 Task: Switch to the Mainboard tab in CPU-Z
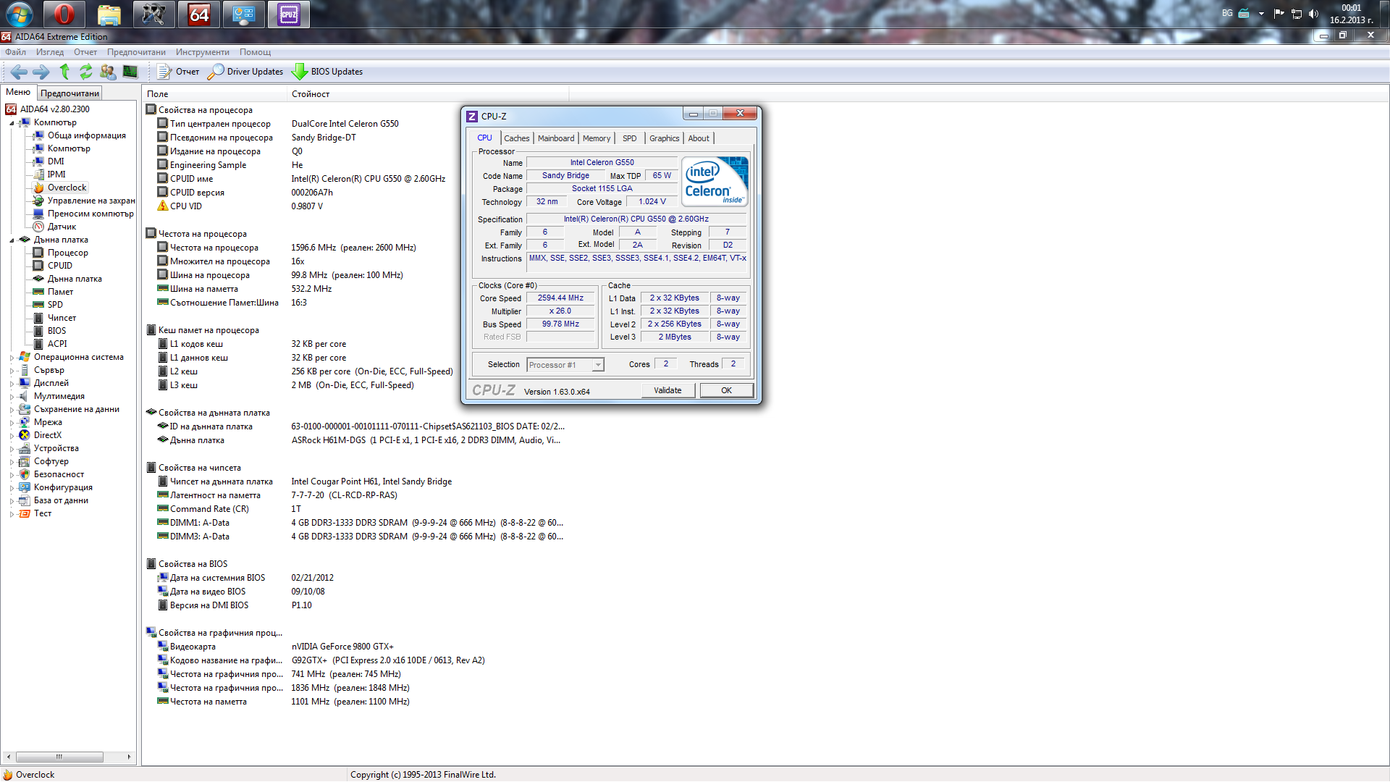click(555, 138)
